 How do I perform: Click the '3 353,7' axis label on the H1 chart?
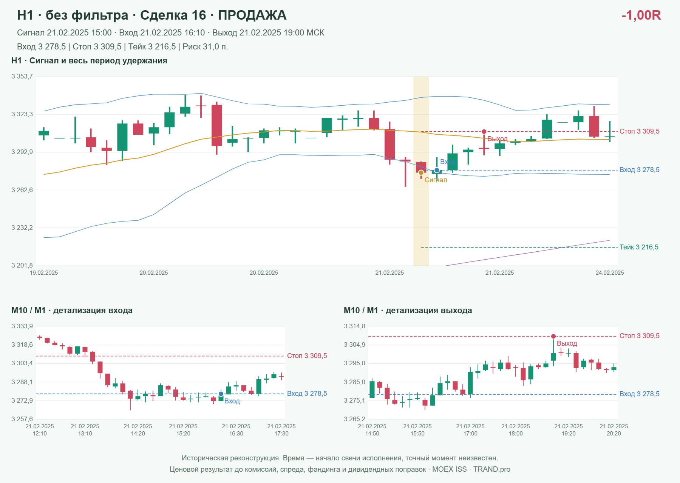[x=22, y=77]
